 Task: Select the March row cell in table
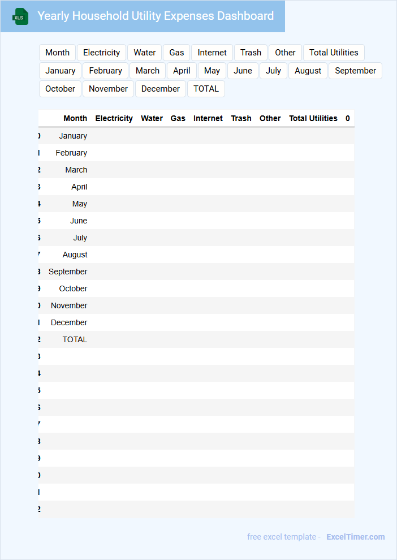click(76, 170)
